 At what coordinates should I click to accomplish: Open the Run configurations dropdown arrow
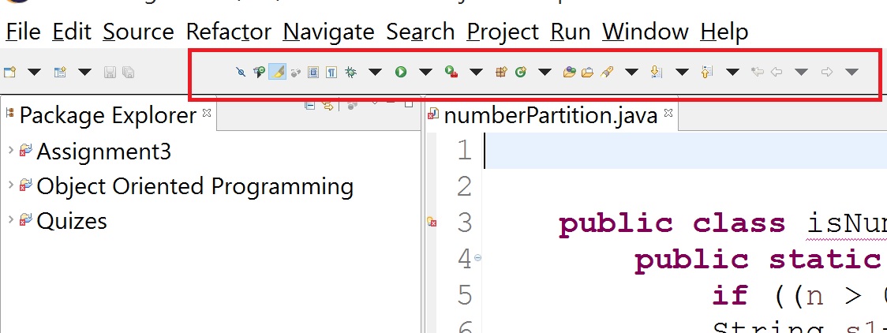[x=425, y=73]
